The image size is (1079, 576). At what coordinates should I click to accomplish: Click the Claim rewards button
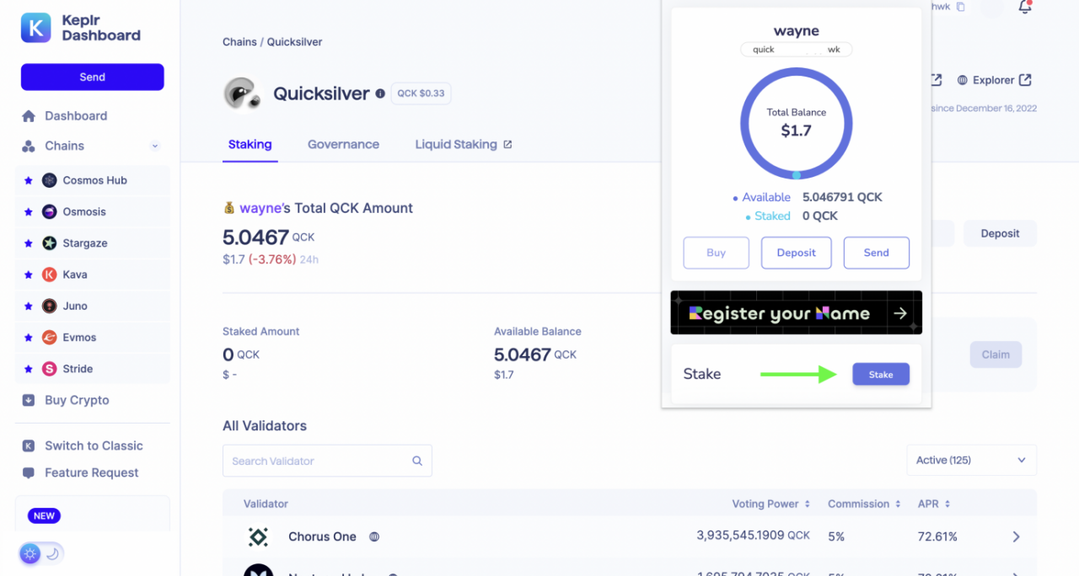pos(996,355)
